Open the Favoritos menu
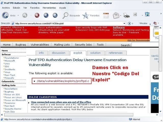The width and height of the screenshot is (163, 122). (x=35, y=8)
